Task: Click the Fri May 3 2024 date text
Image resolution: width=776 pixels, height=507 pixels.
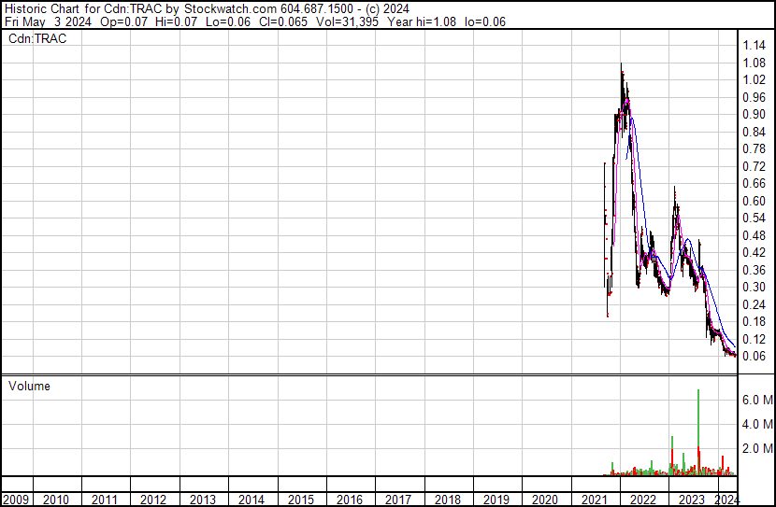Action: [48, 21]
